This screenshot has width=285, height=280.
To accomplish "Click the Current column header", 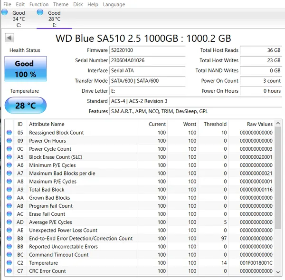I will click(x=152, y=124).
